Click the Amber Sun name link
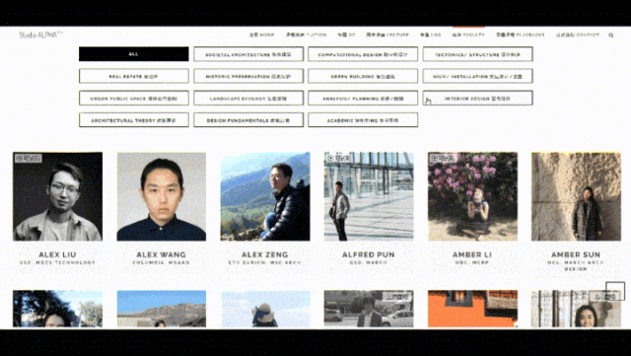Image resolution: width=631 pixels, height=356 pixels. click(576, 254)
